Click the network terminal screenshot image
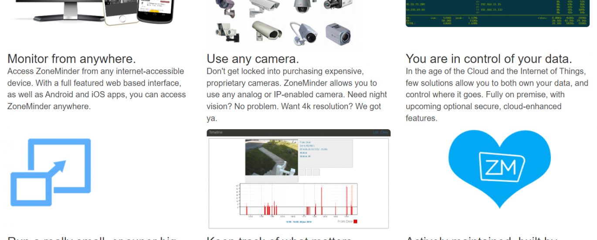The width and height of the screenshot is (597, 240). click(x=497, y=13)
